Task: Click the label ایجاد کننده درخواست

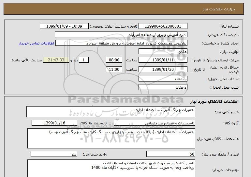Action: (220, 43)
